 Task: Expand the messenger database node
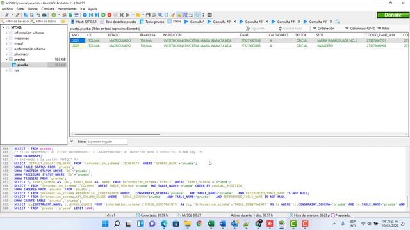coord(6,38)
